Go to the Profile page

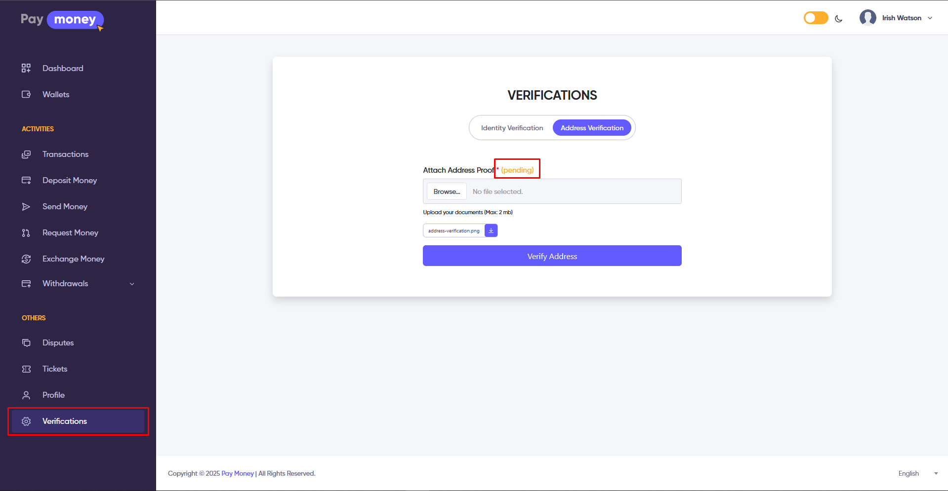coord(53,395)
